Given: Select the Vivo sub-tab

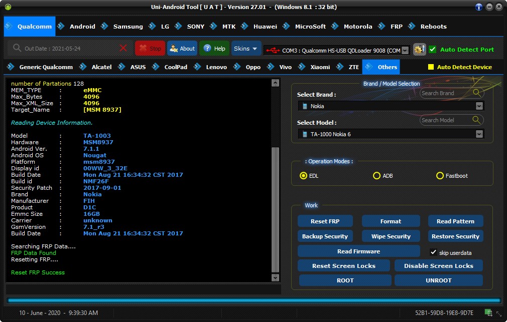Looking at the screenshot, I should tap(280, 67).
